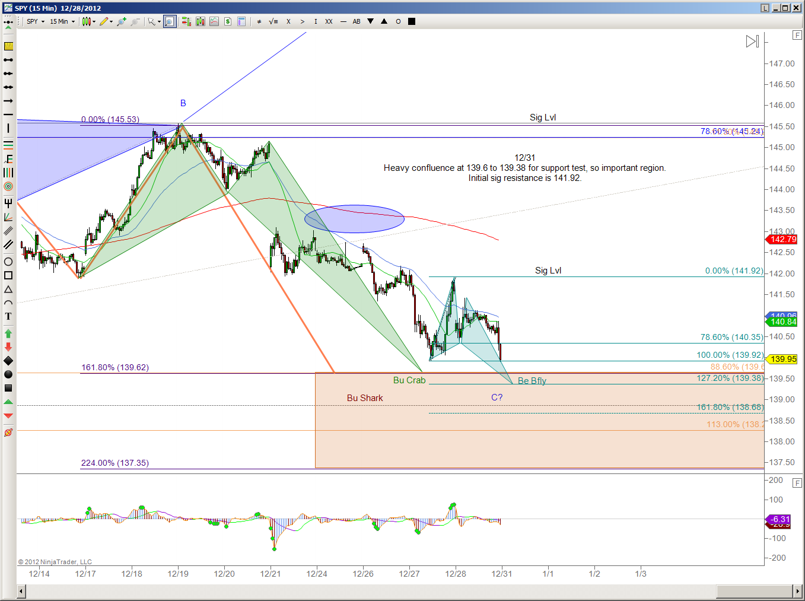Open the chart style candlestick dropdown
Image resolution: width=805 pixels, height=601 pixels.
(89, 21)
